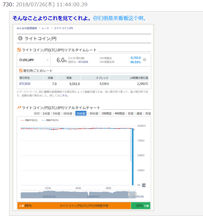The image size is (203, 216).
Task: Toggle the 移動平均(75) legend line
Action: 50,120
